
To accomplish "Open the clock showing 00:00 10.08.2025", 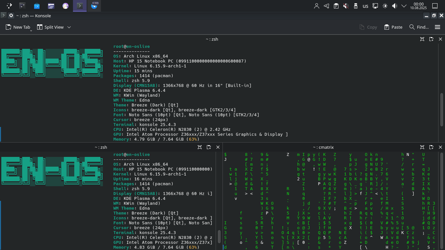I will (418, 6).
